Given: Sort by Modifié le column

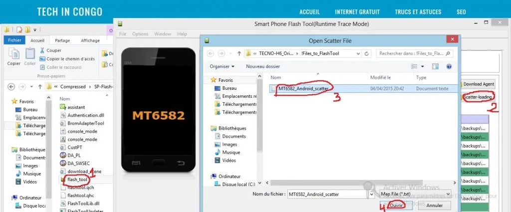Looking at the screenshot, I should pyautogui.click(x=380, y=77).
